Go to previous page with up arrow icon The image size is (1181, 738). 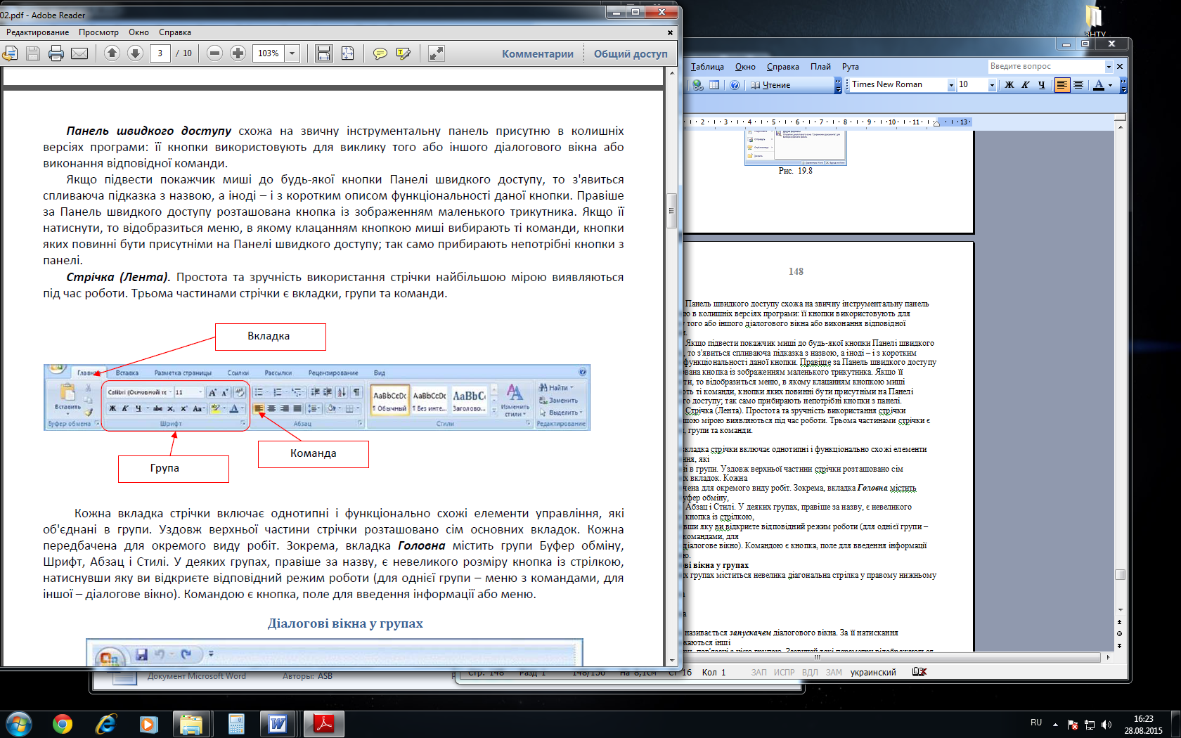click(x=112, y=53)
